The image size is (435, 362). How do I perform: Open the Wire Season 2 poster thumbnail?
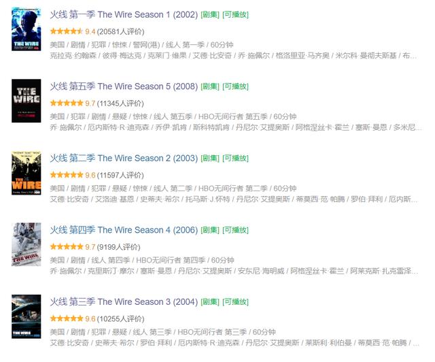[x=27, y=173]
